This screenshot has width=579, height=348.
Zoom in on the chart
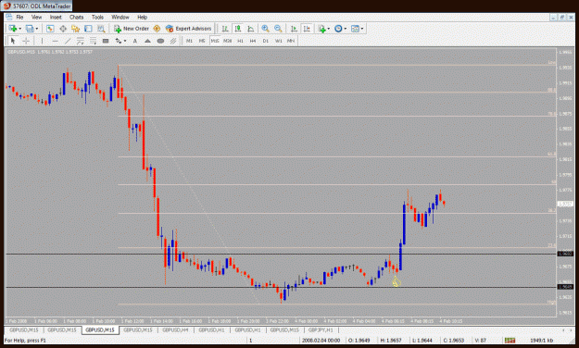pyautogui.click(x=265, y=29)
